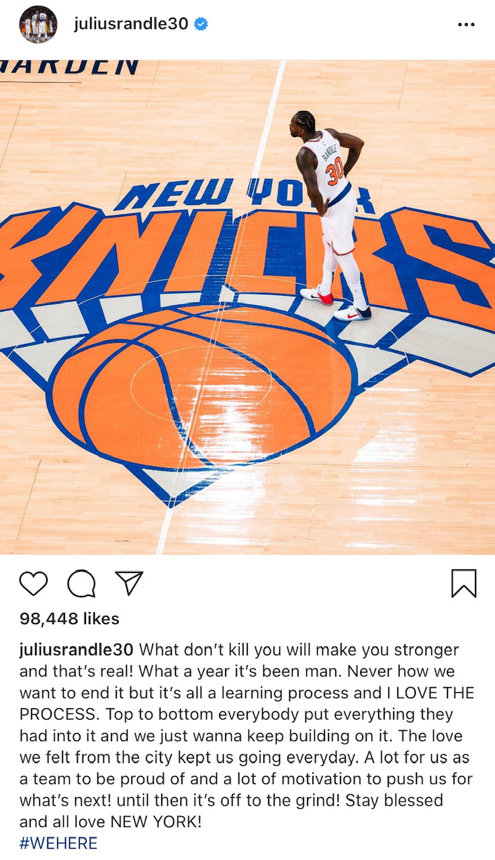Tap the orange basketball logo in photo
This screenshot has height=860, width=495.
click(201, 388)
